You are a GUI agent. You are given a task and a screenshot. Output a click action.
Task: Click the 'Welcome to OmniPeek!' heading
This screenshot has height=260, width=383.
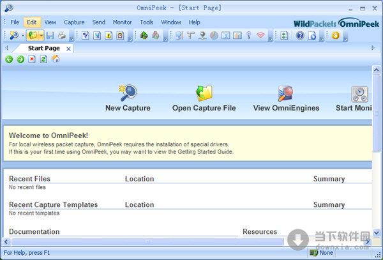[x=49, y=135]
